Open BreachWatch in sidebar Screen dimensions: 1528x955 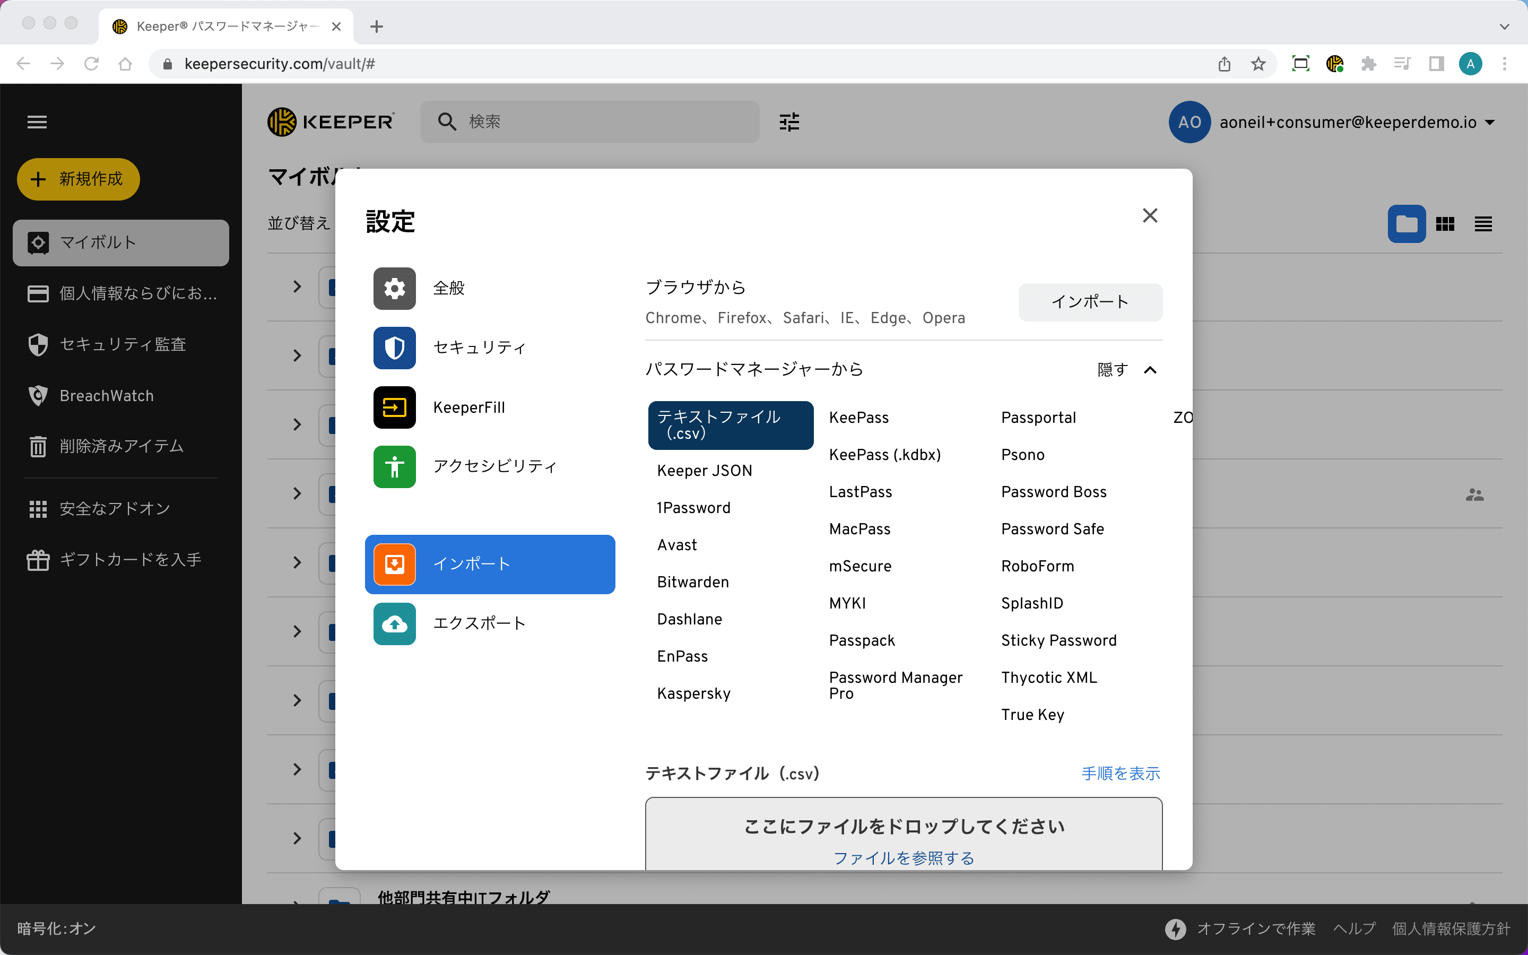[x=106, y=396]
